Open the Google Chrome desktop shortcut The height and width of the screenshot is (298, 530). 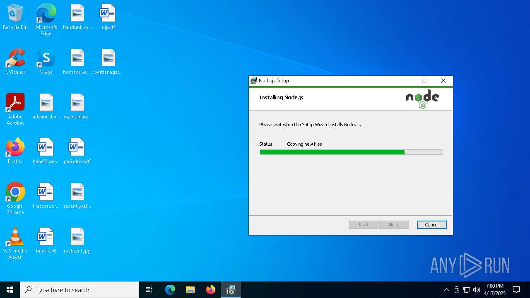[15, 199]
